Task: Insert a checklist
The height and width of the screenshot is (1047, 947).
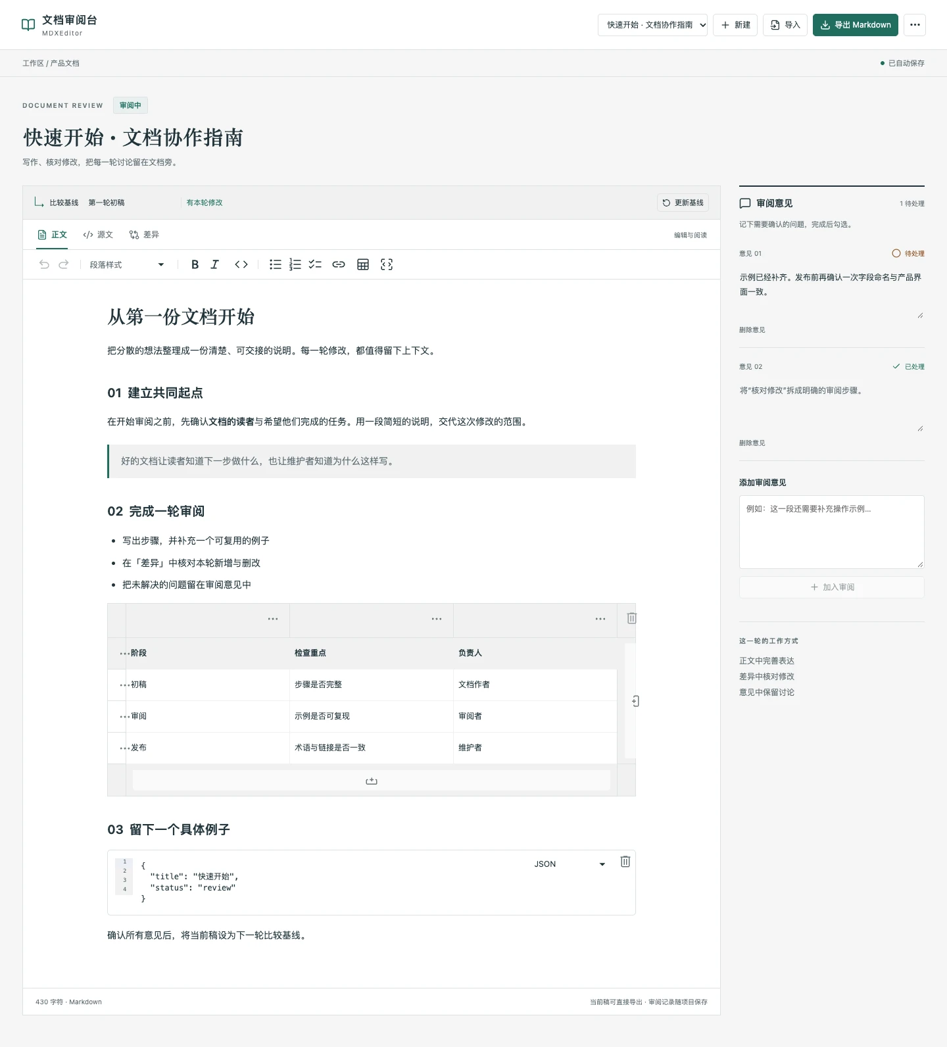Action: [315, 264]
